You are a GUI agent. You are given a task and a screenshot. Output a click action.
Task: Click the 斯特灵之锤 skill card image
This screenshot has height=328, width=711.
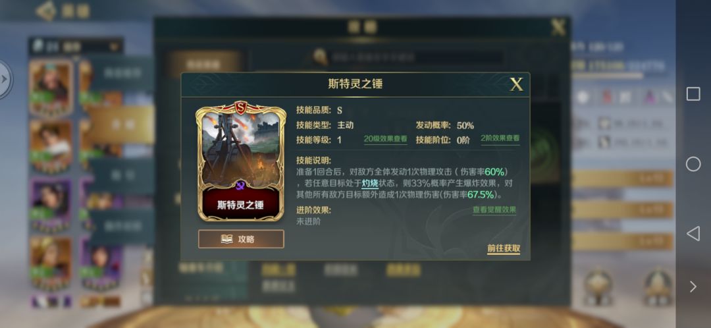click(241, 163)
